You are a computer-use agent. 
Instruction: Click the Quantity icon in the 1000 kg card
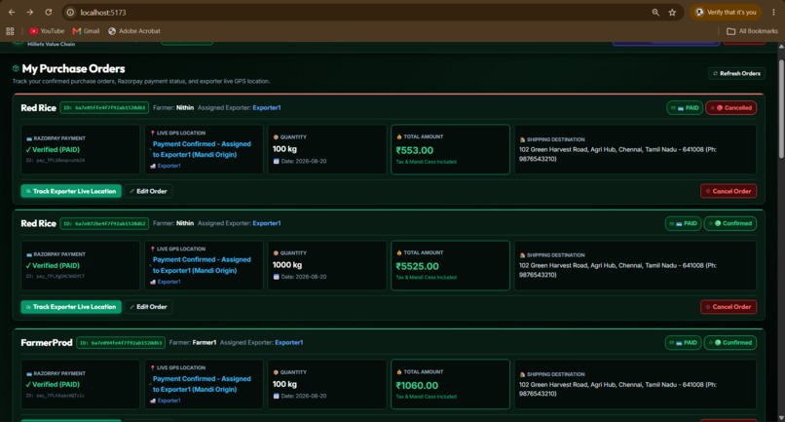pos(276,253)
